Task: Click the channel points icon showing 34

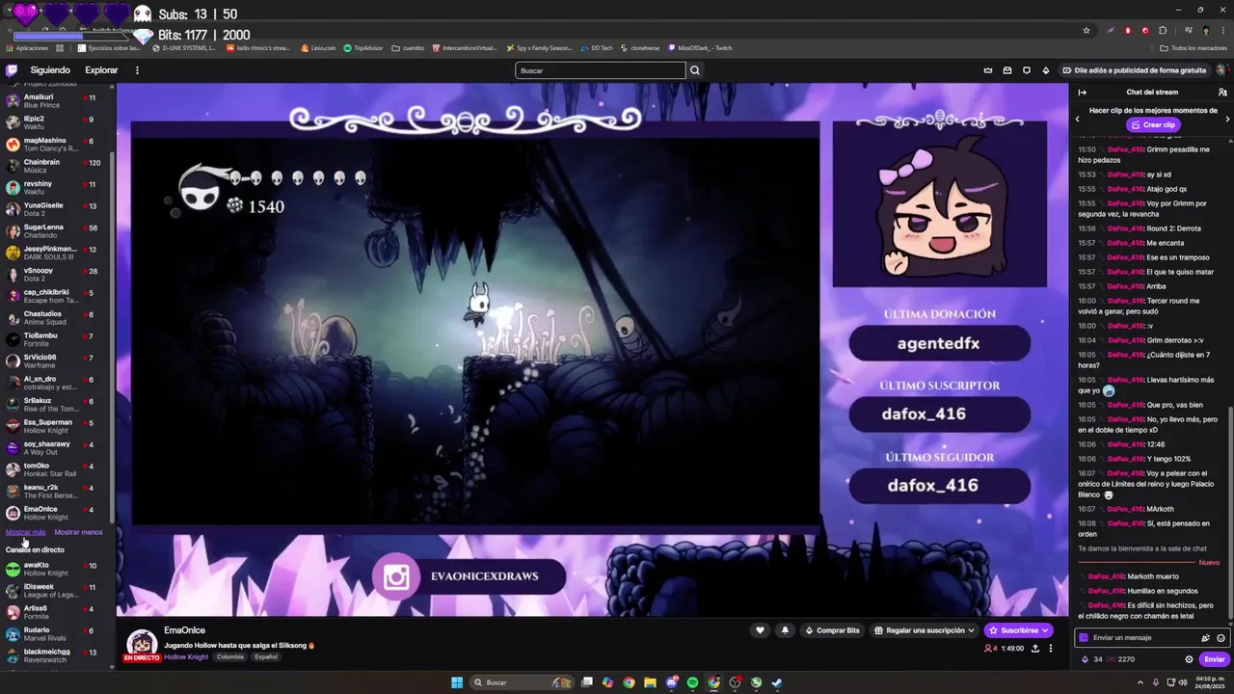Action: tap(1086, 659)
